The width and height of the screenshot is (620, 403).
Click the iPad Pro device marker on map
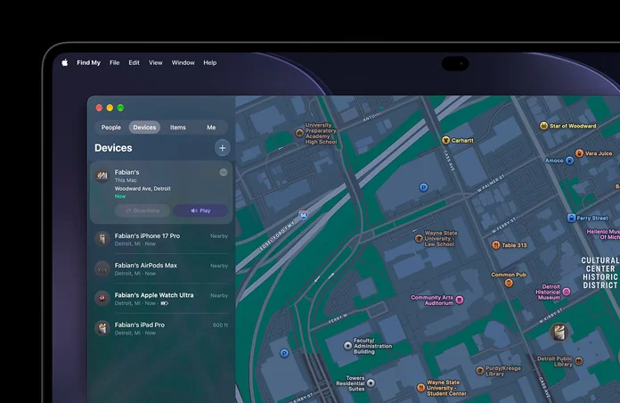coord(559,333)
